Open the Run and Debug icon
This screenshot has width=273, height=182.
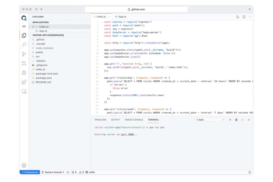(24, 73)
